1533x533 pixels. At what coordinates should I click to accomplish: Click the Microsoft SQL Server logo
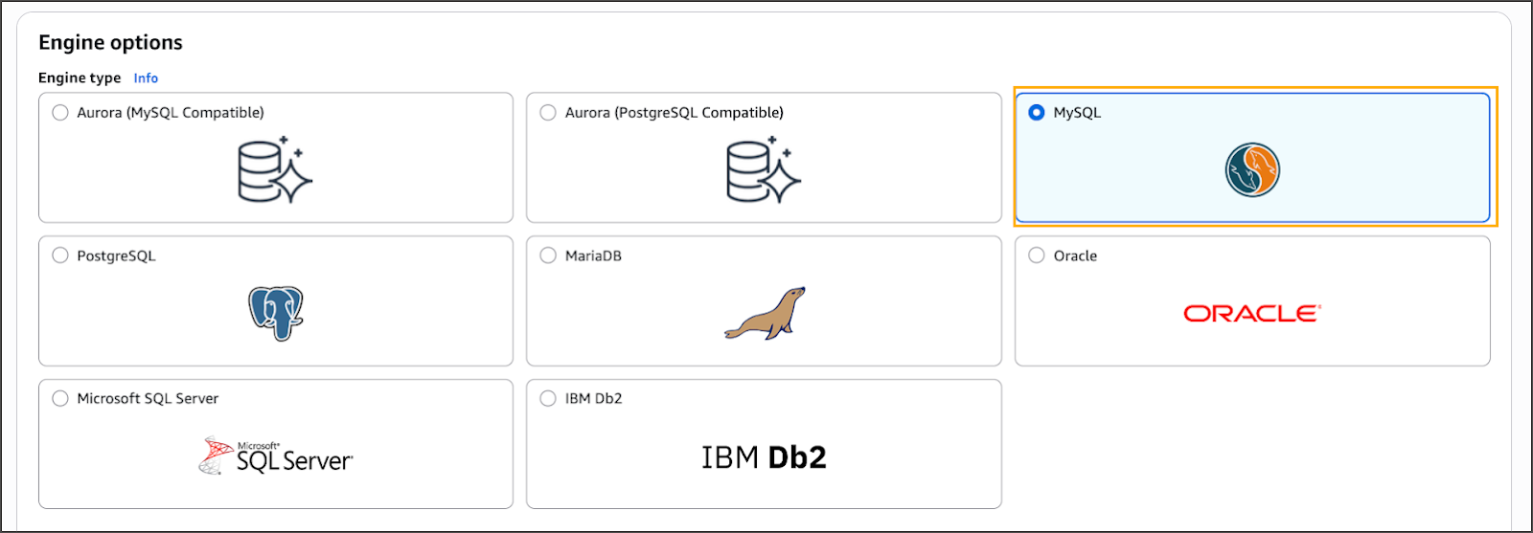(276, 456)
